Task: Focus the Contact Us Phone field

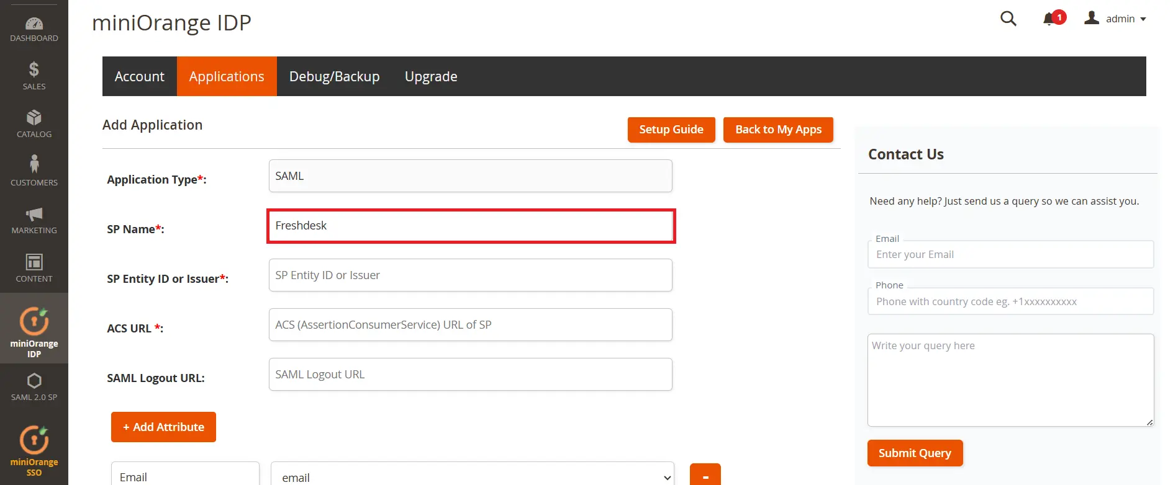Action: (1010, 301)
